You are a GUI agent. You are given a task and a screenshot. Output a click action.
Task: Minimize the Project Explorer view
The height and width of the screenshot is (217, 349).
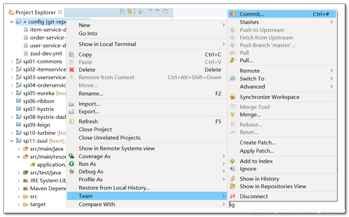158,10
